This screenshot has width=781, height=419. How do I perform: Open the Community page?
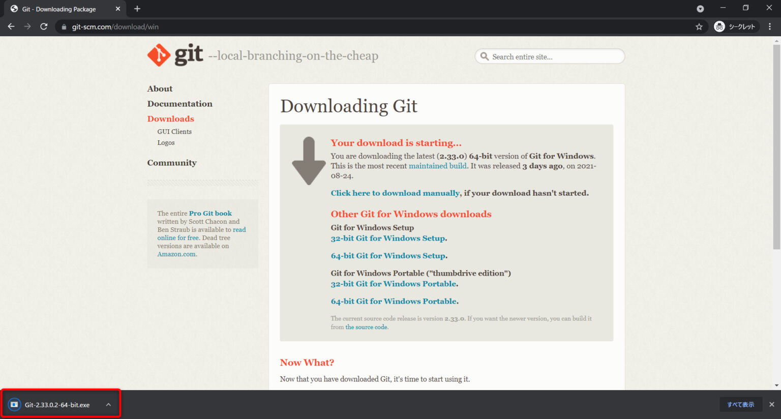pos(171,163)
